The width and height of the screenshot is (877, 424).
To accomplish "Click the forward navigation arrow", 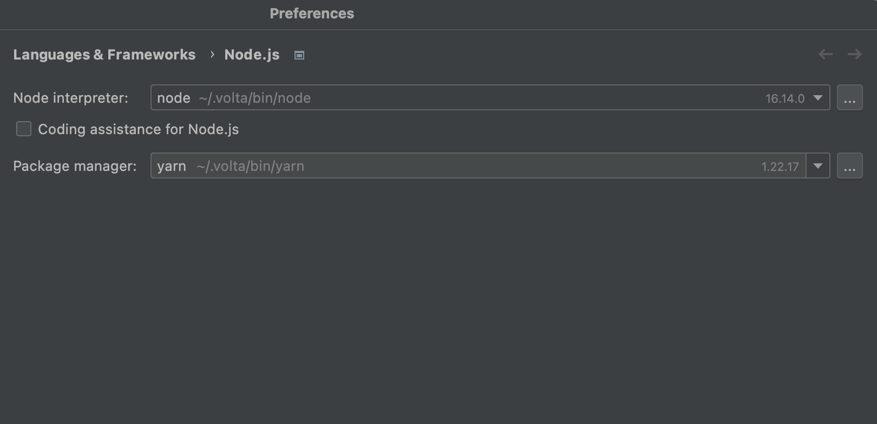I will click(x=854, y=54).
